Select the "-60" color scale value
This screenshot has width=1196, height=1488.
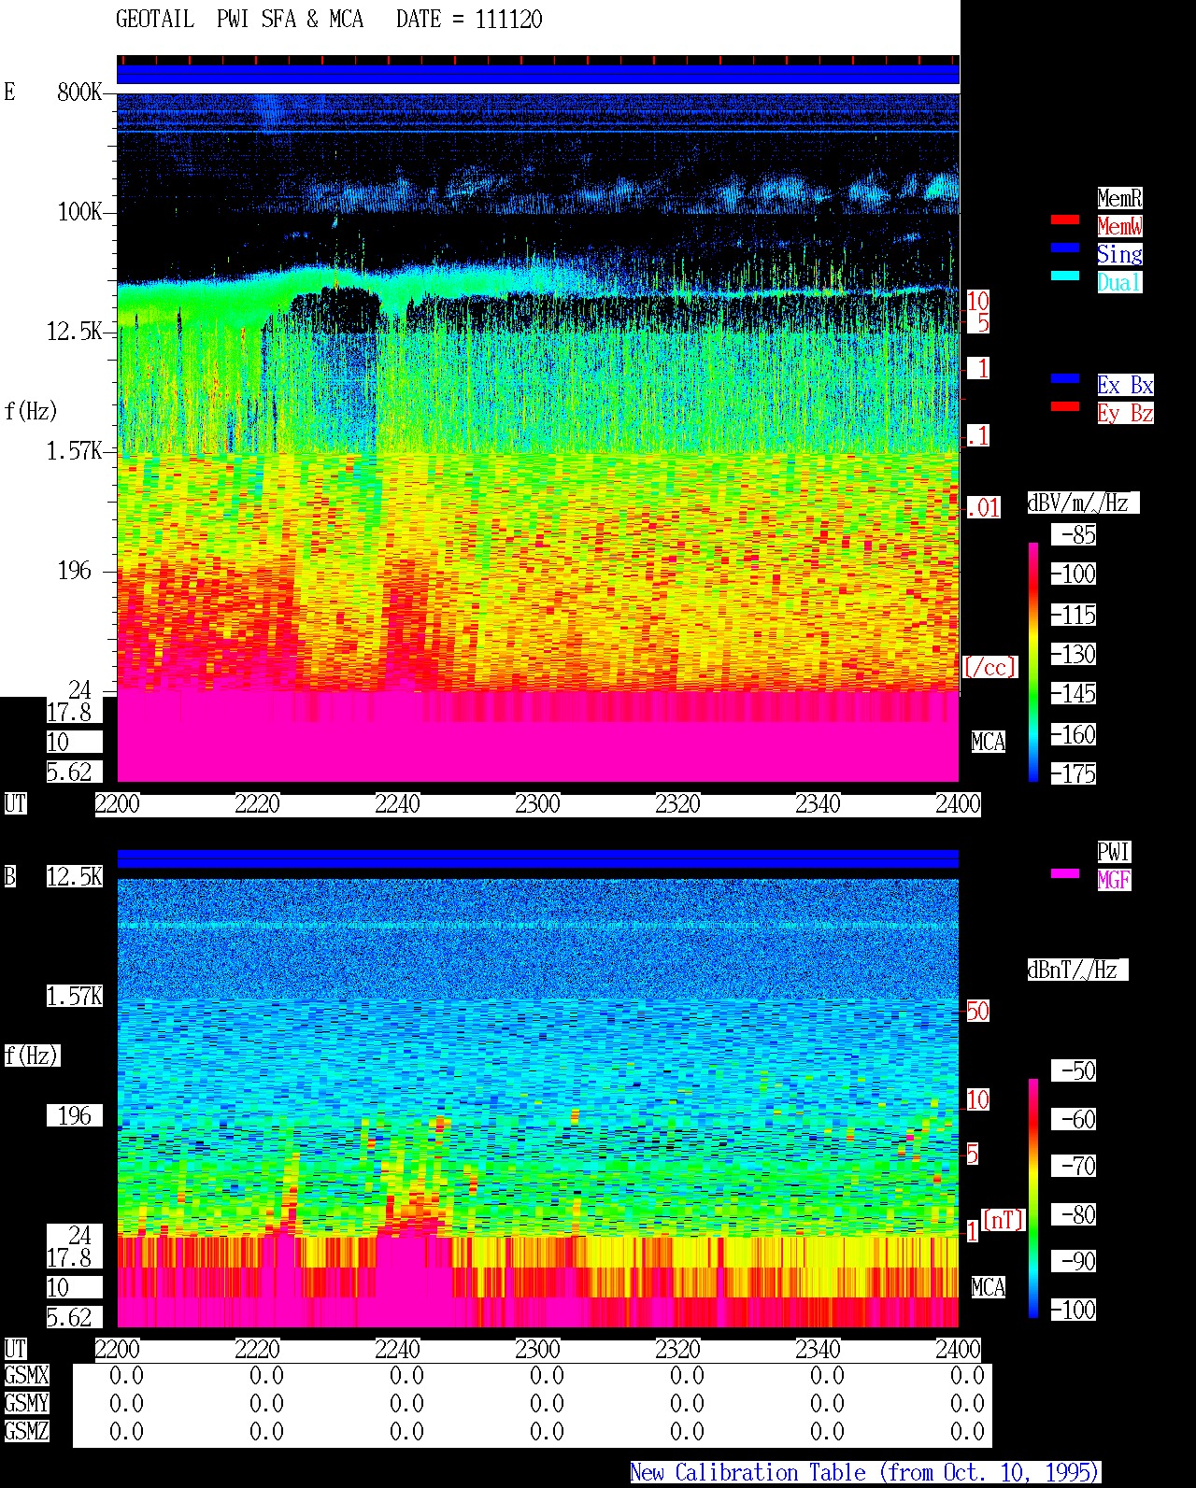coord(1074,1119)
